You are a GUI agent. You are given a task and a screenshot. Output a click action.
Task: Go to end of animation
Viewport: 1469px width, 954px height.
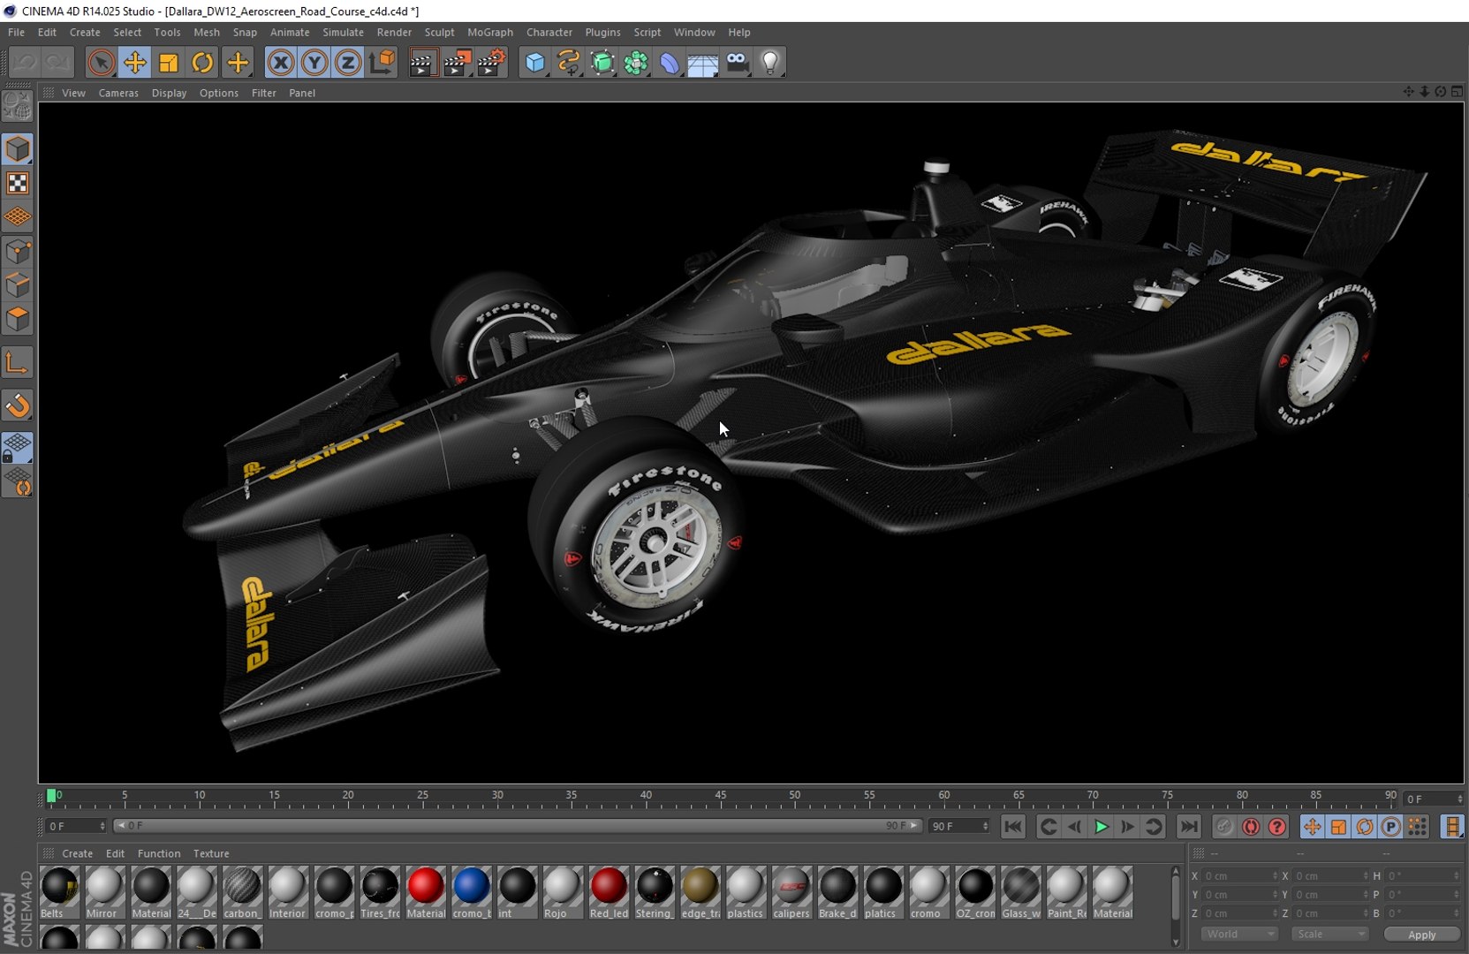tap(1189, 827)
